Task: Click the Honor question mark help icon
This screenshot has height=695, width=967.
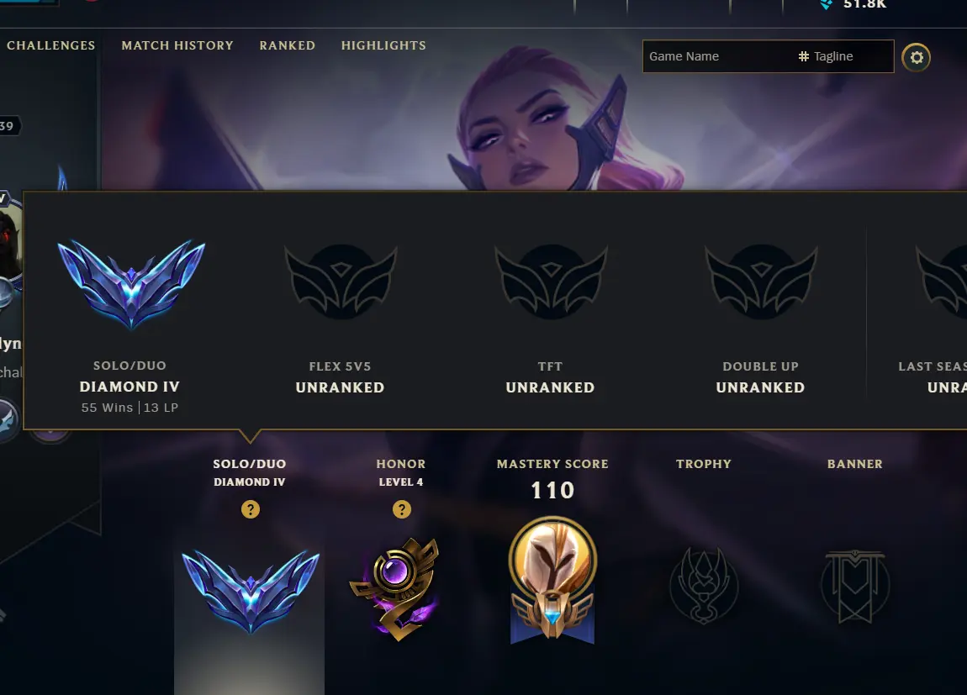Action: [x=401, y=509]
